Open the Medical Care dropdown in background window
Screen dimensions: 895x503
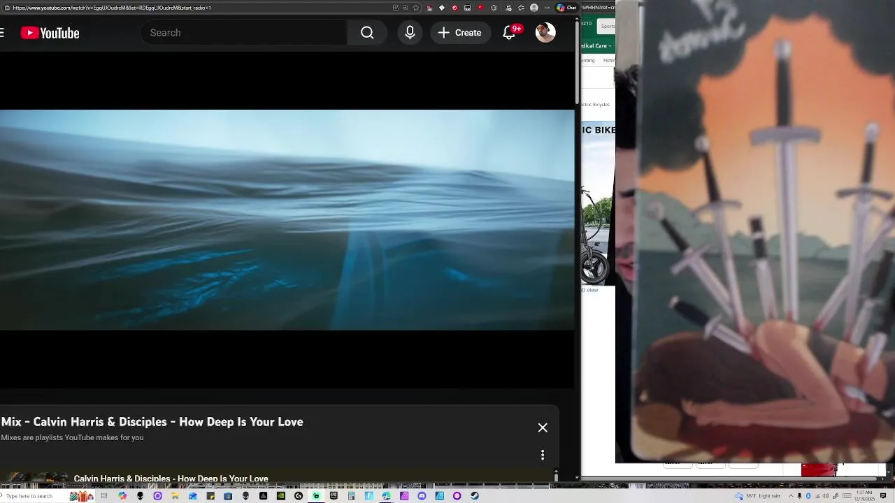click(x=597, y=45)
